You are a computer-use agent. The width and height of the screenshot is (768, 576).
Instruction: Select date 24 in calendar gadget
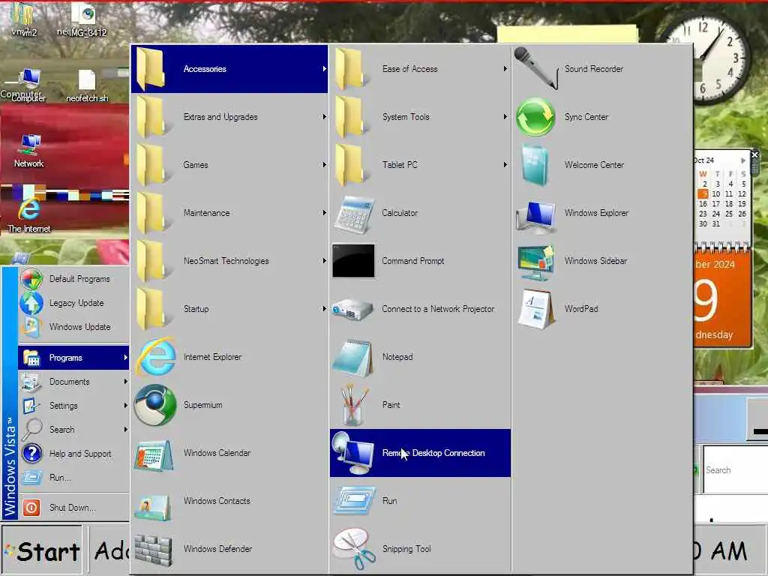(715, 214)
